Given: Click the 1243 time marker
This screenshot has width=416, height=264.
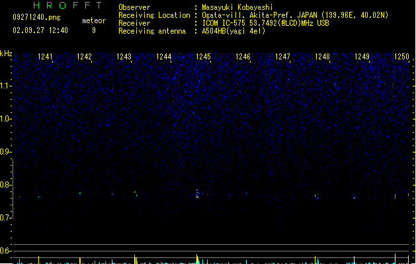Looking at the screenshot, I should click(x=124, y=57).
